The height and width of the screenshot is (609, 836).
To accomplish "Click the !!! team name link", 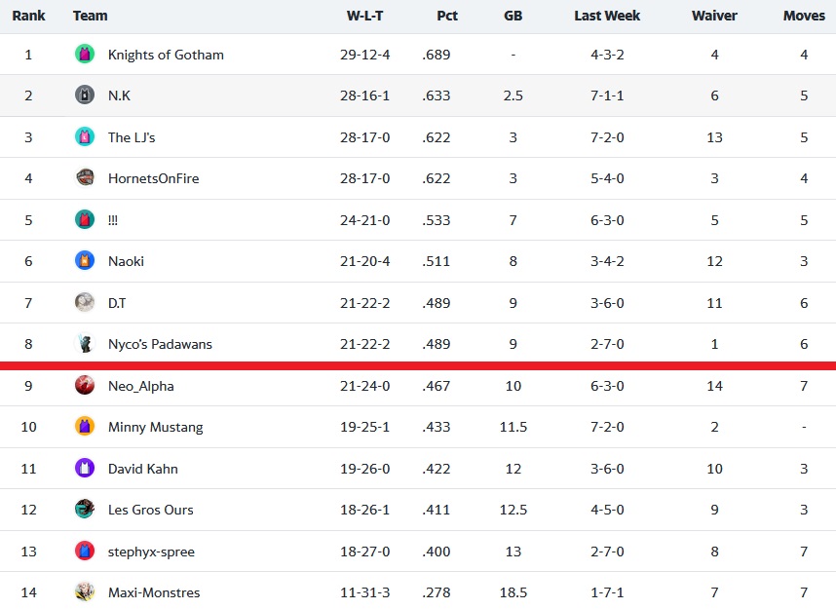I will (112, 219).
